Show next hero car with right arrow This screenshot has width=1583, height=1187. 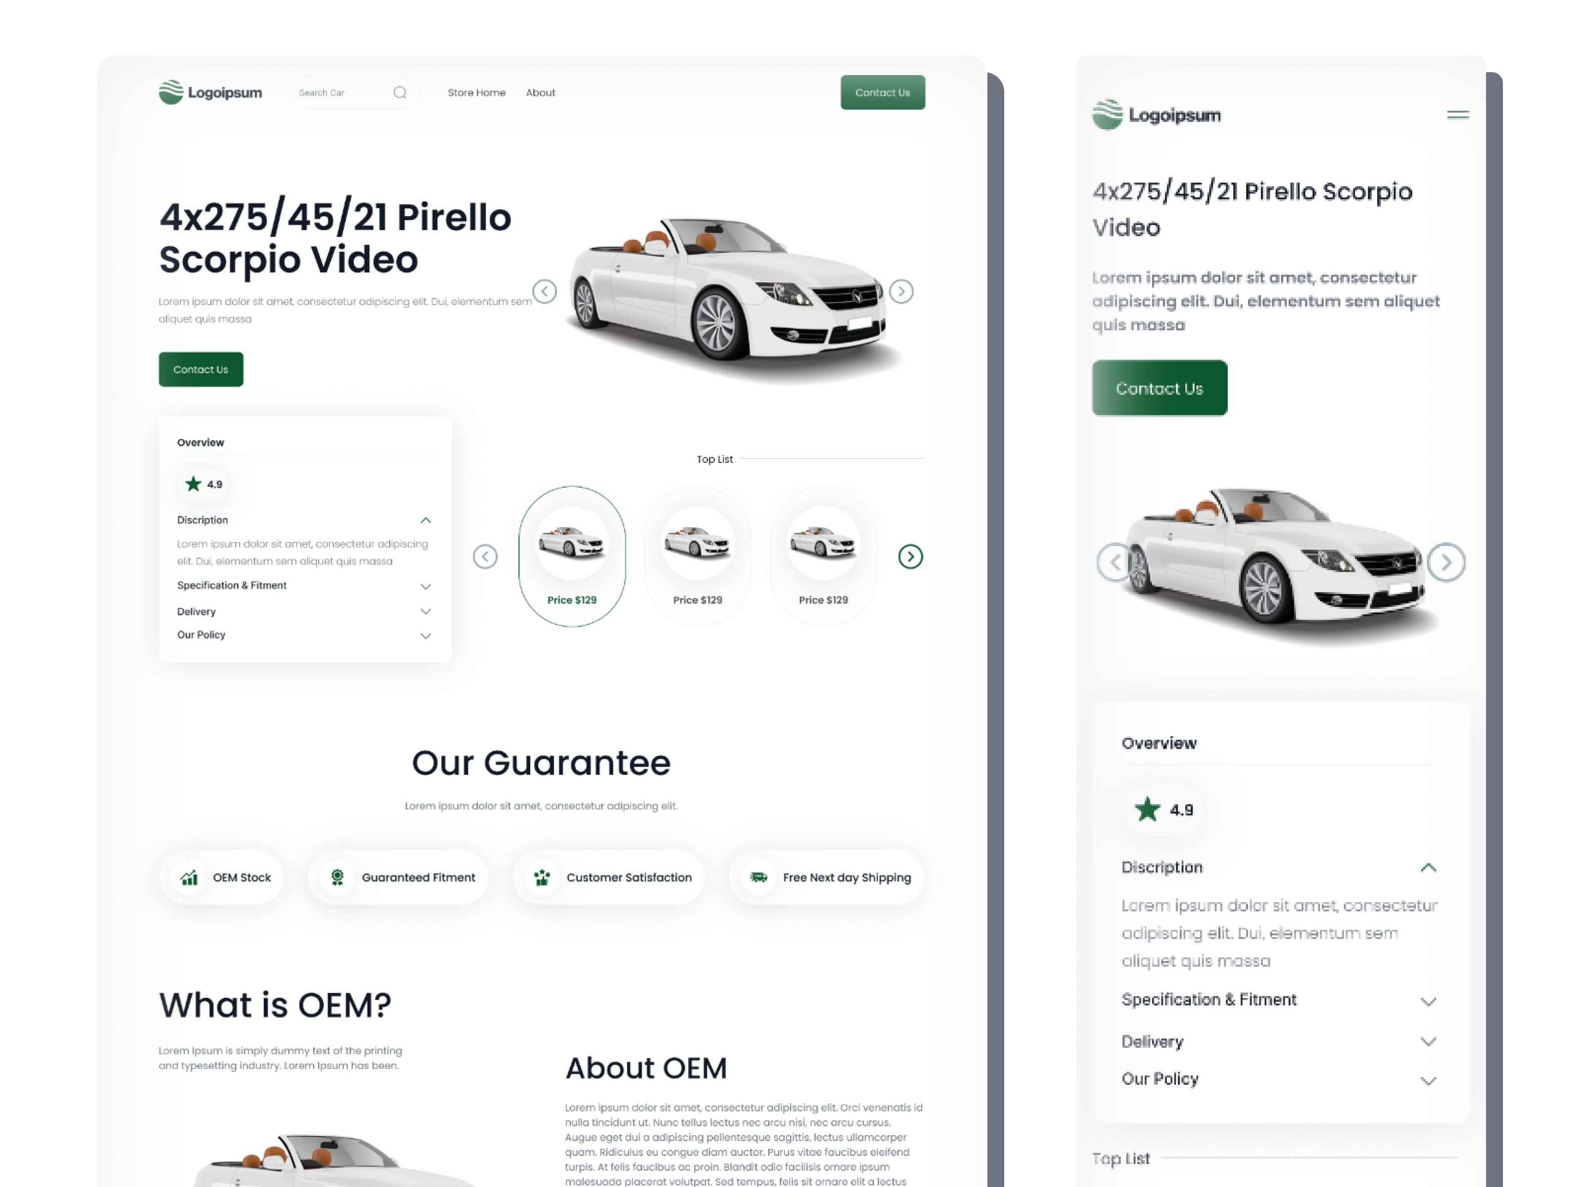click(x=901, y=291)
